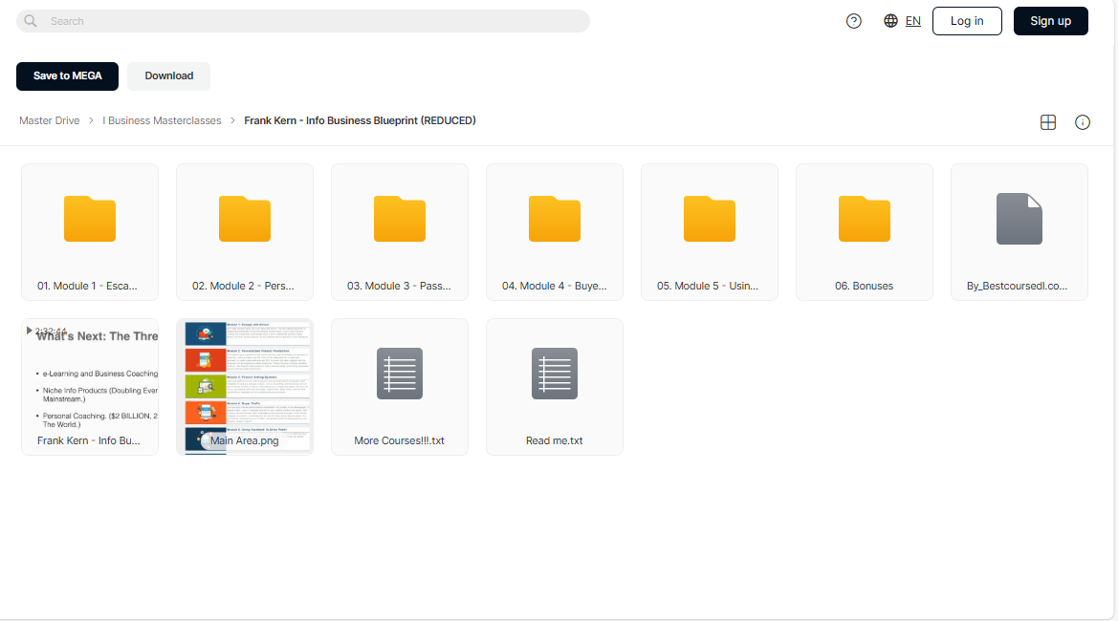Select the By_Bestcoursedl file icon

click(x=1019, y=219)
